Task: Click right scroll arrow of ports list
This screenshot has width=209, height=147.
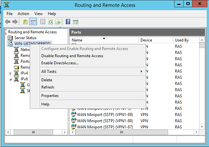Action: (196, 132)
